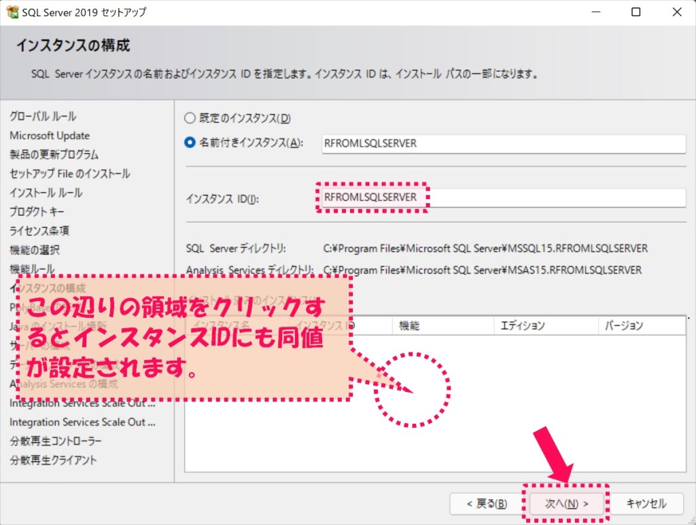
Task: Click the エディション column header
Action: coord(546,326)
